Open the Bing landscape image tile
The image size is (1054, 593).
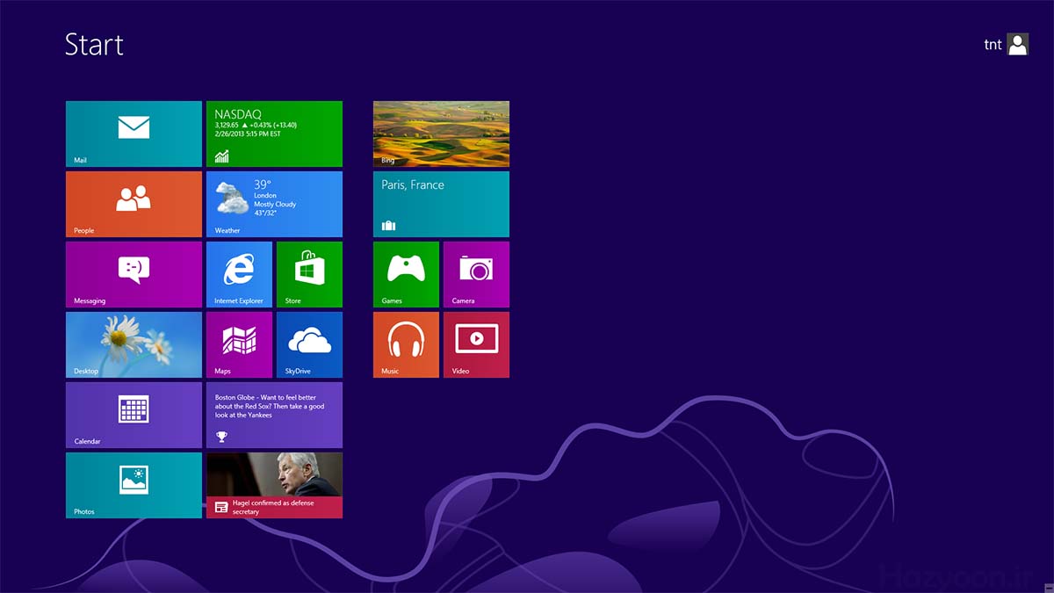point(441,134)
